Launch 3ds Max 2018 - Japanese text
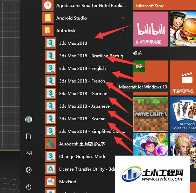 pyautogui.click(x=84, y=106)
